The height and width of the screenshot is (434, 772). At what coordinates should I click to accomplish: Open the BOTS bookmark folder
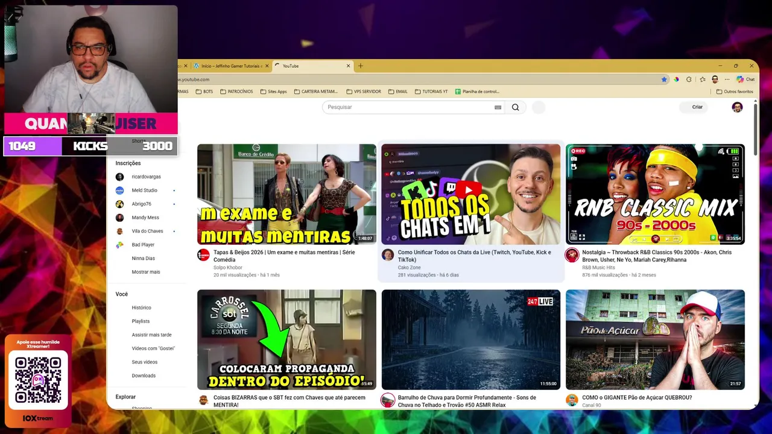coord(205,92)
